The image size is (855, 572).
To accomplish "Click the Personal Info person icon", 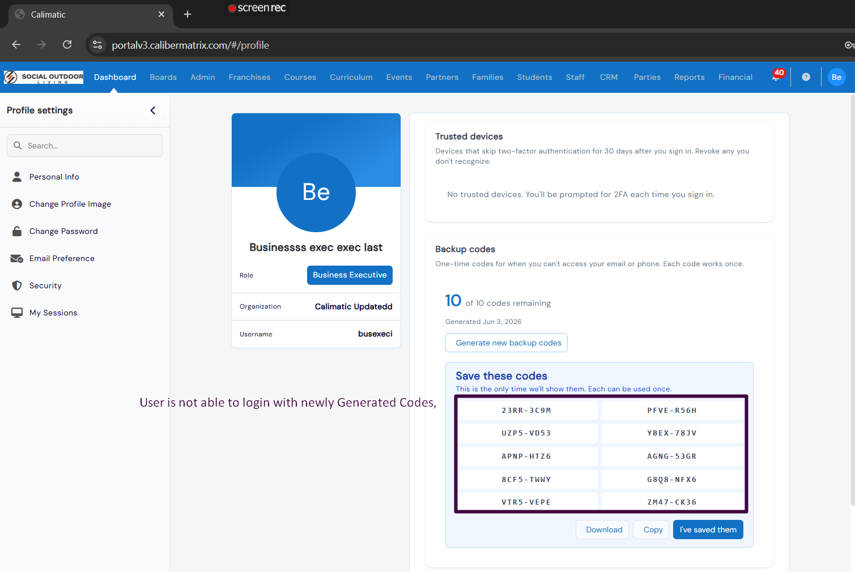I will coord(17,177).
